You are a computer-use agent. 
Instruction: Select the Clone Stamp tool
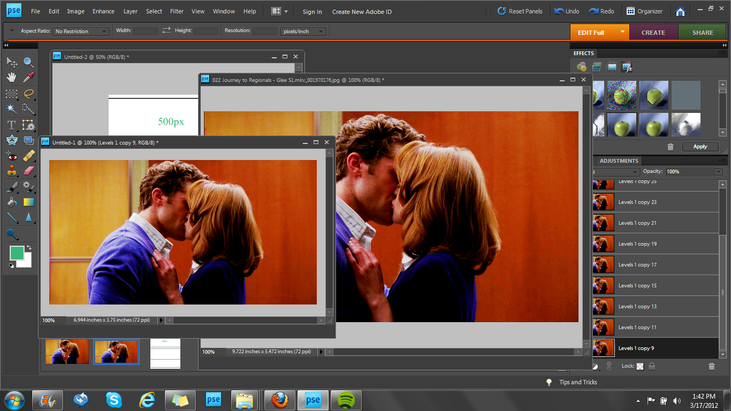[11, 171]
